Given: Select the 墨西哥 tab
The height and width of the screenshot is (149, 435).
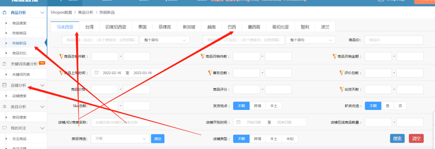Looking at the screenshot, I should coord(254,27).
